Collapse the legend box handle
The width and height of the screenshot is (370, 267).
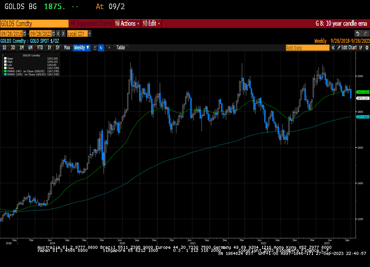(3, 55)
